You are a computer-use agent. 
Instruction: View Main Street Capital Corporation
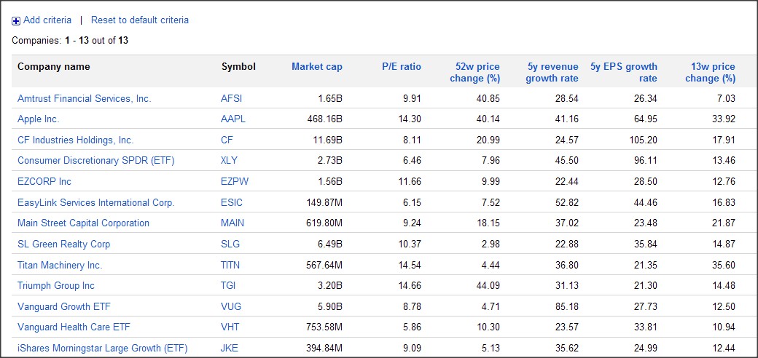83,223
